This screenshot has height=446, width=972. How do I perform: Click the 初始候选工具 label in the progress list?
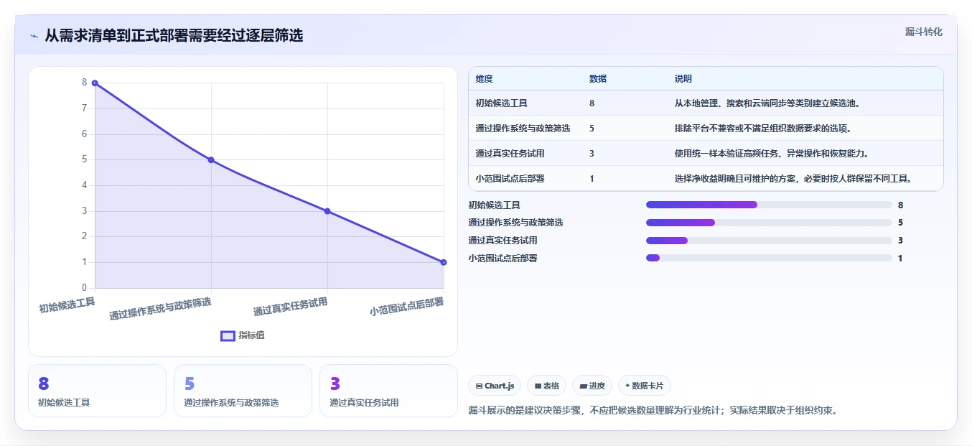click(495, 205)
